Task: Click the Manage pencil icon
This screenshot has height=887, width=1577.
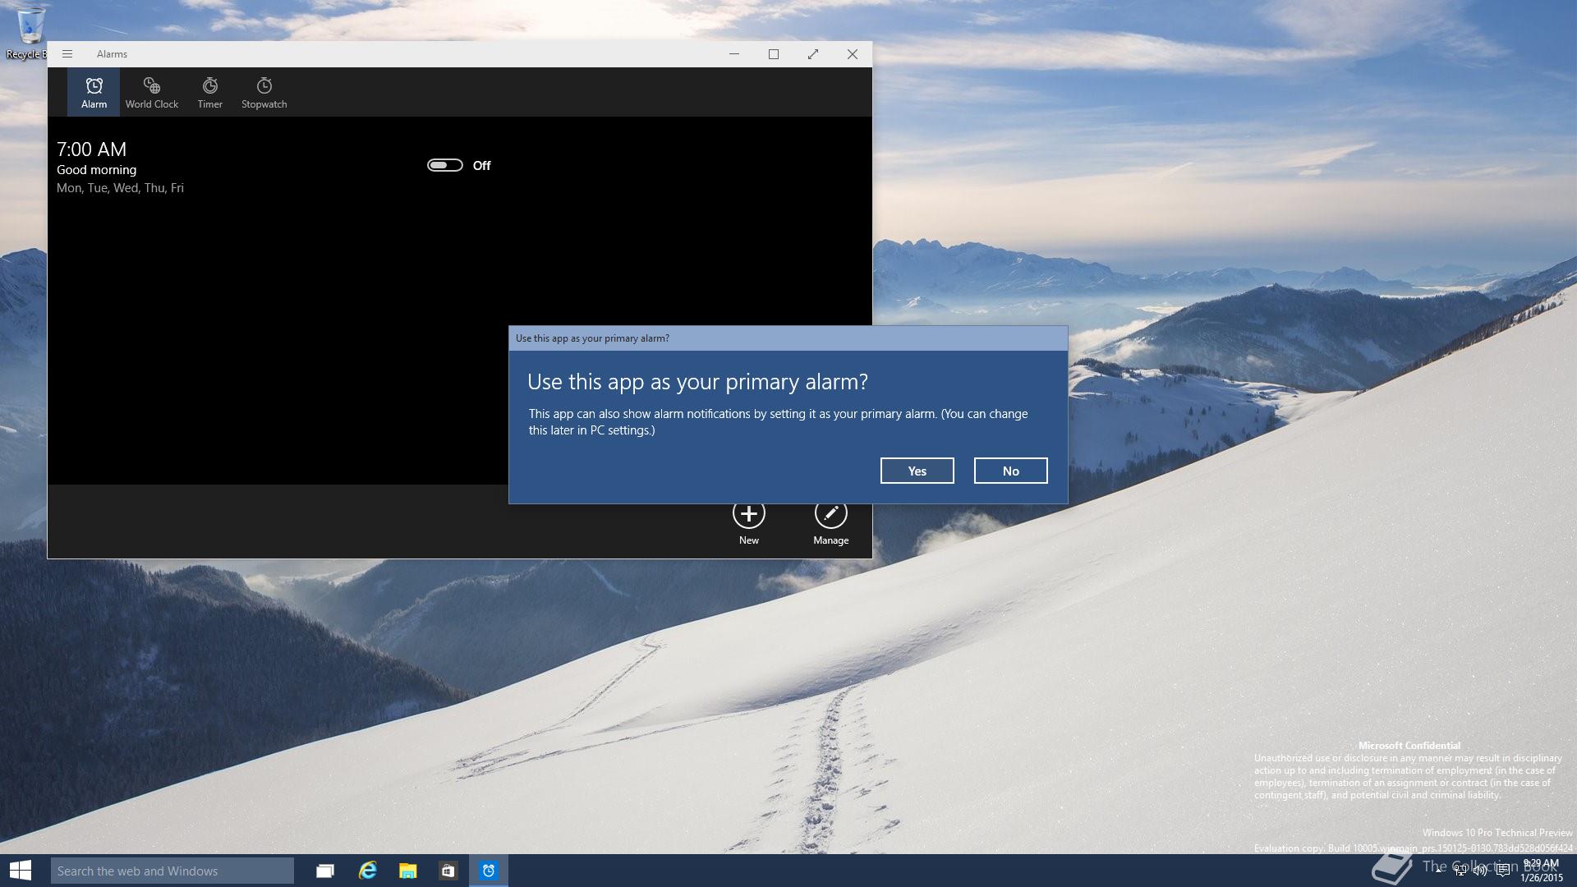Action: (830, 514)
